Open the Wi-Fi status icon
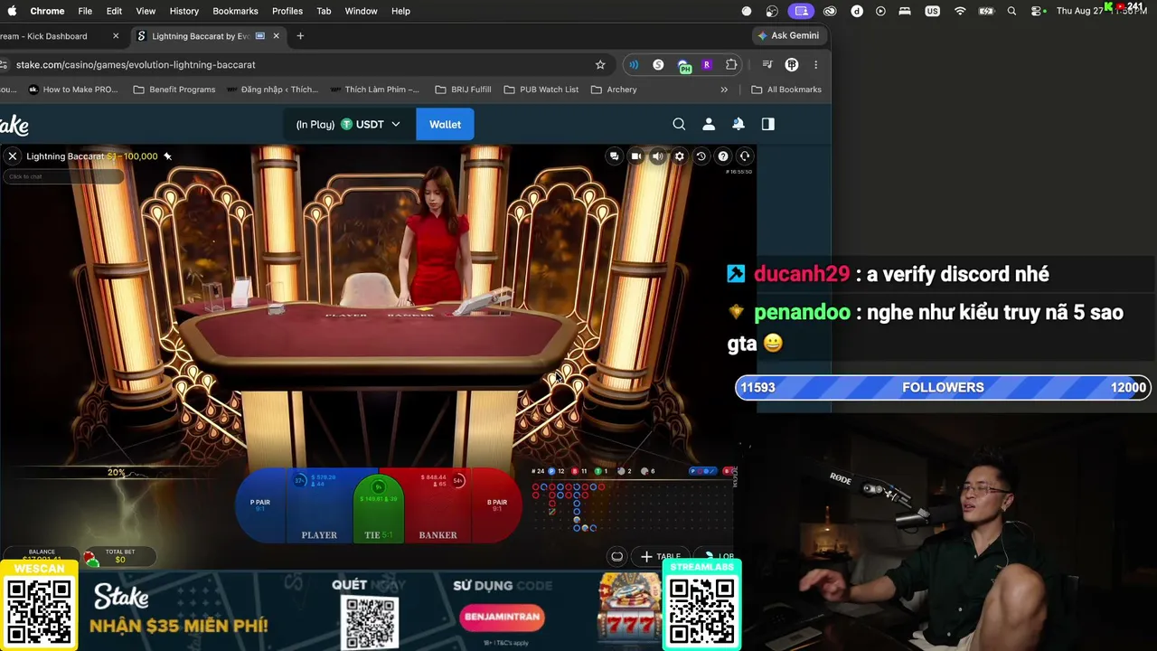Screen dimensions: 1157x651 click(x=960, y=11)
